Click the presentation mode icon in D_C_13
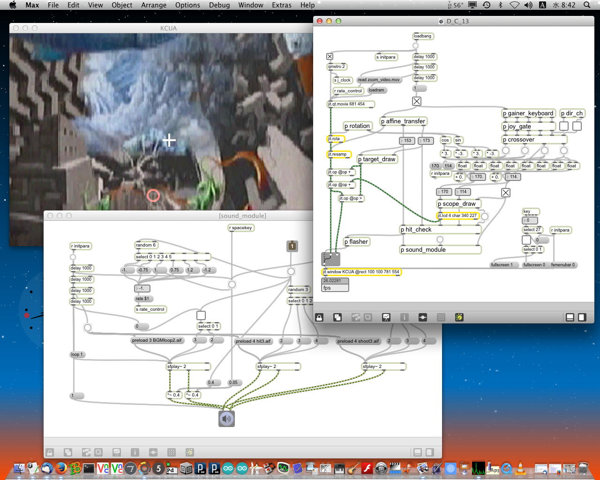The height and width of the screenshot is (480, 600). click(386, 317)
